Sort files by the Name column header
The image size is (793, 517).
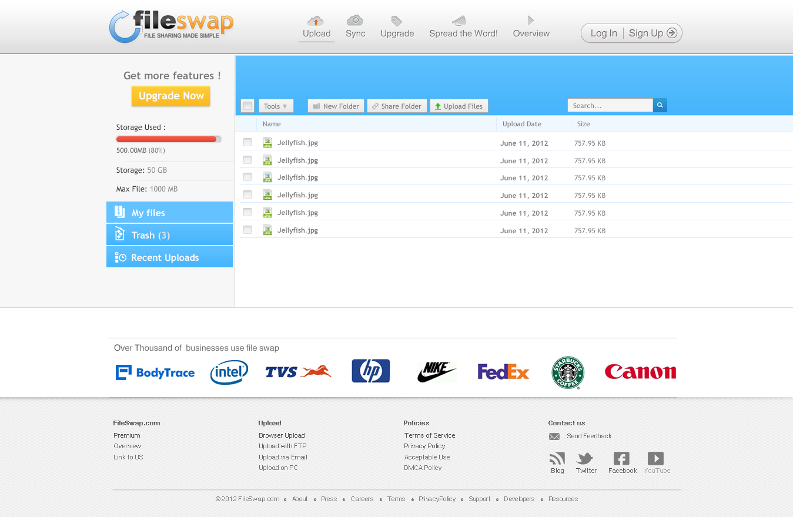(x=272, y=124)
